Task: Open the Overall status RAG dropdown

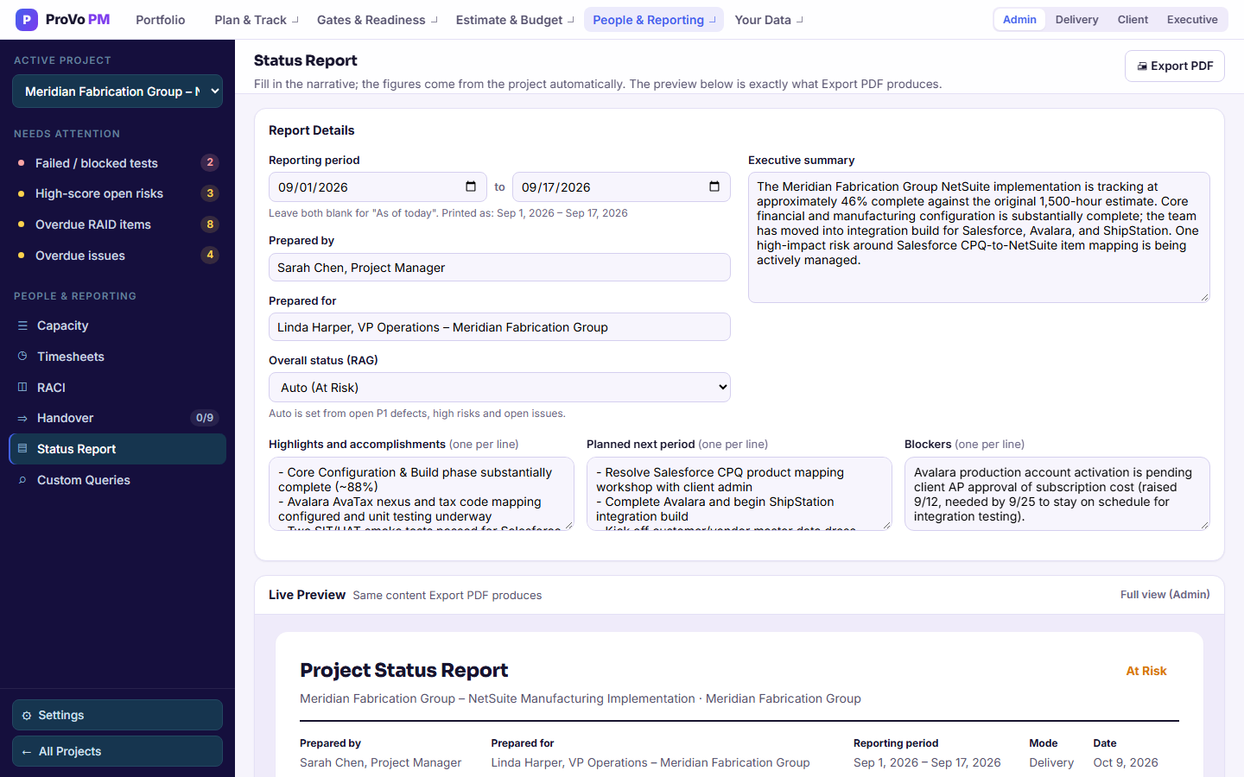Action: coord(499,388)
